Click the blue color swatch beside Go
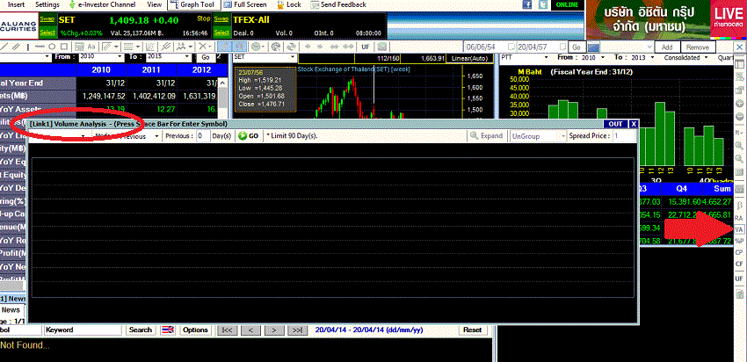This screenshot has height=362, width=747. pos(593,47)
